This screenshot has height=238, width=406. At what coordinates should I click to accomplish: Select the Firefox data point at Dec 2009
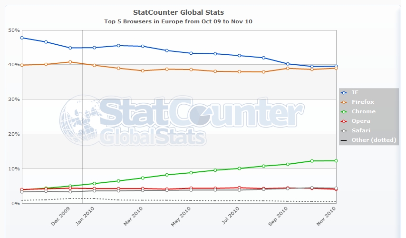point(70,62)
